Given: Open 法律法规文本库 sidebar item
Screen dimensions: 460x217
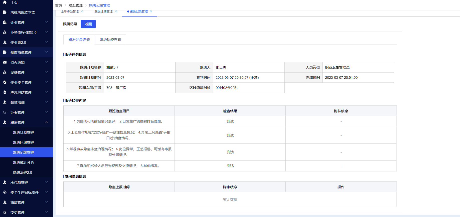Looking at the screenshot, I should click(x=27, y=12).
